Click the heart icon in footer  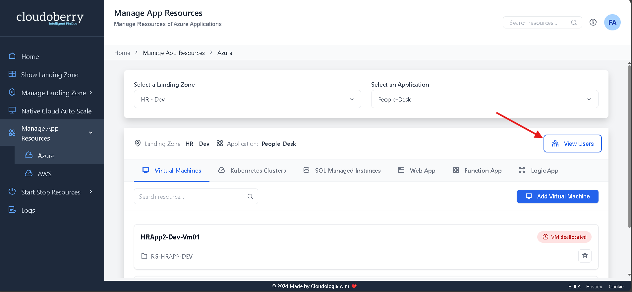354,286
